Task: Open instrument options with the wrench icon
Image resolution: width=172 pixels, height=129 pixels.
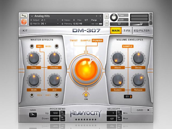Action: click(x=24, y=16)
